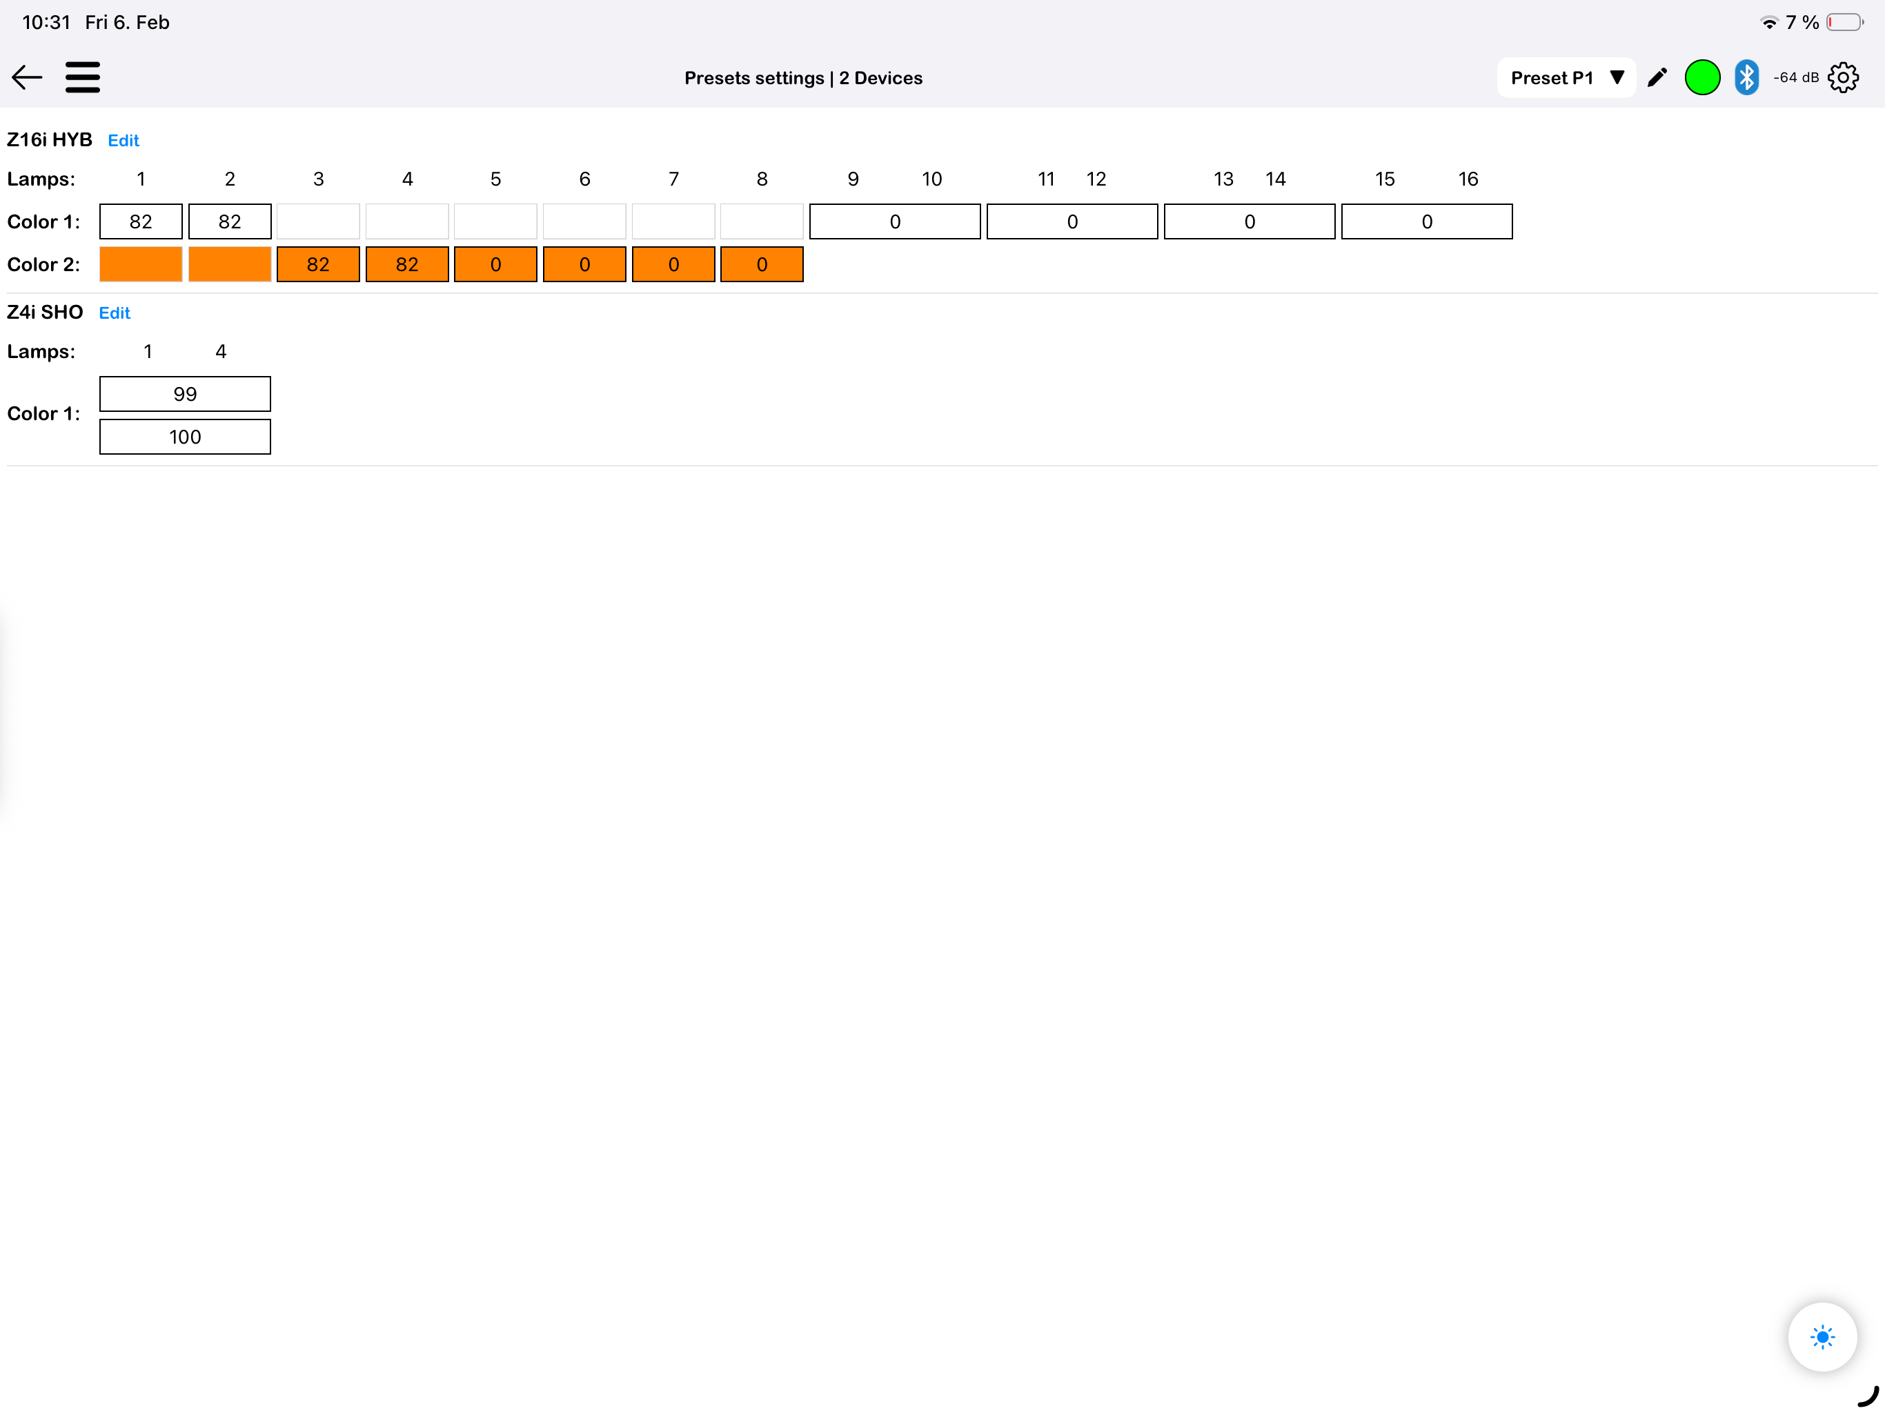The height and width of the screenshot is (1413, 1885).
Task: Tap the green status circle
Action: coord(1701,77)
